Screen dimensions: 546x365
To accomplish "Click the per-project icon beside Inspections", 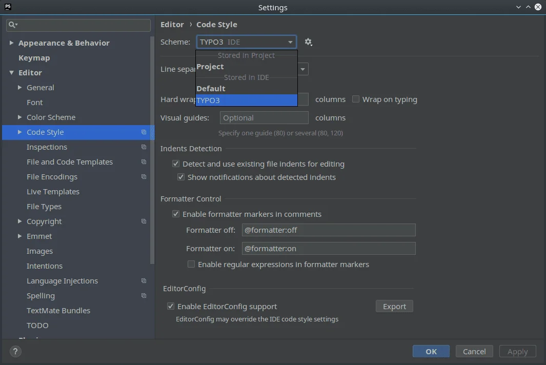I will click(x=143, y=147).
